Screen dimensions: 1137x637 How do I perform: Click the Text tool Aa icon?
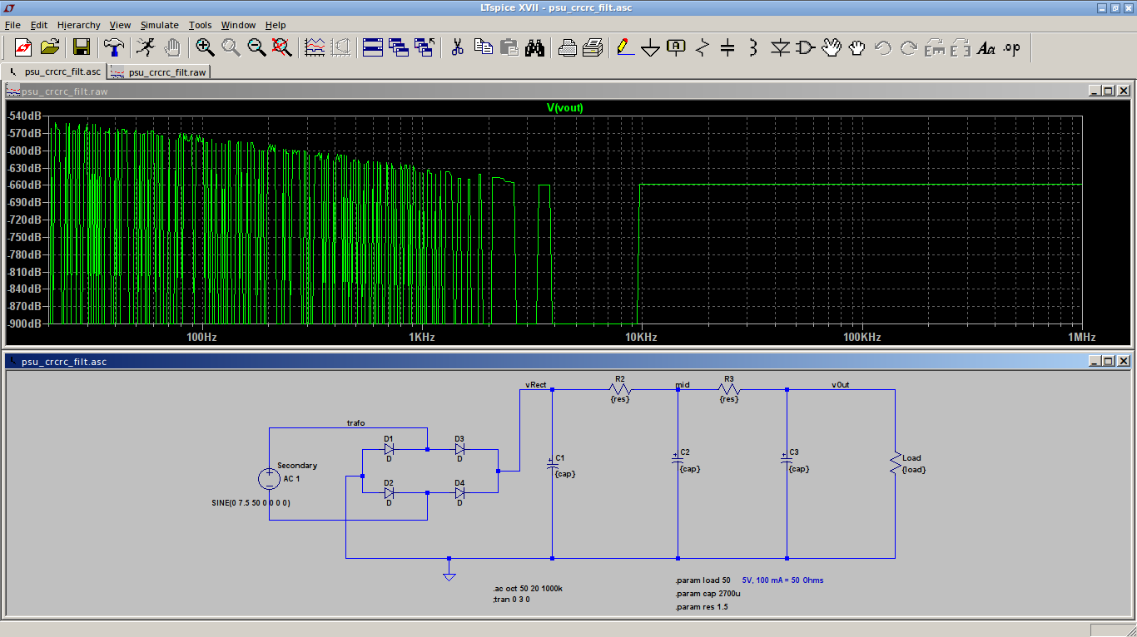(x=986, y=47)
